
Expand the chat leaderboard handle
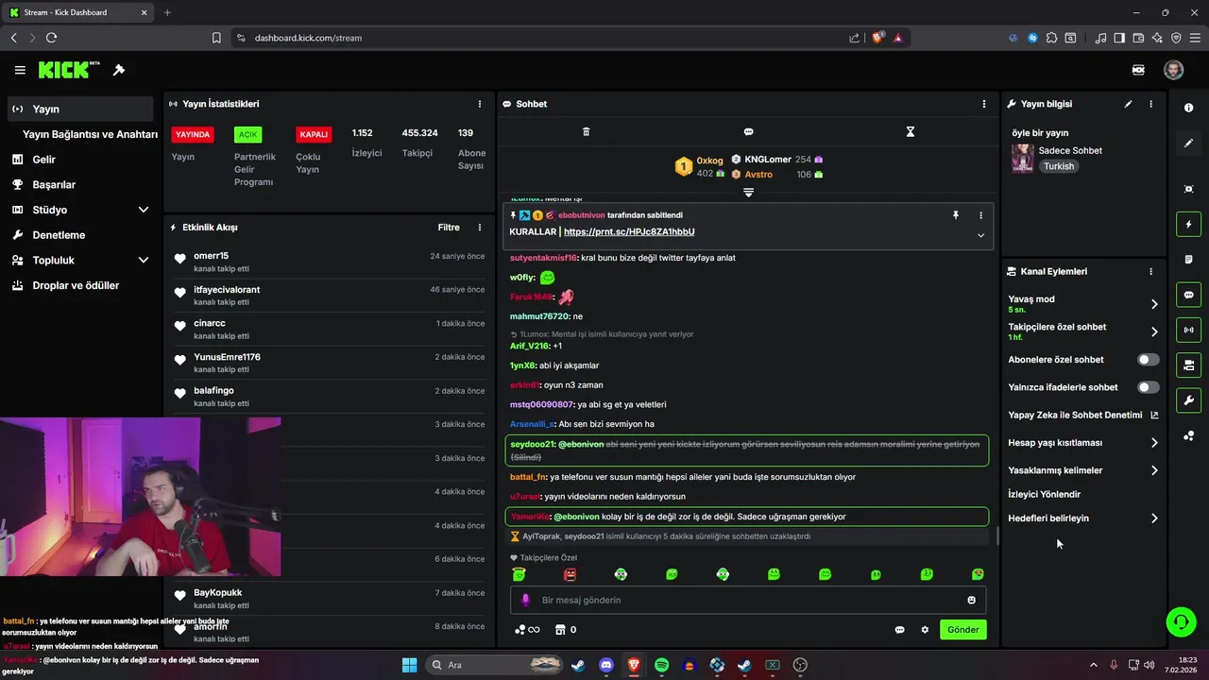pyautogui.click(x=748, y=192)
